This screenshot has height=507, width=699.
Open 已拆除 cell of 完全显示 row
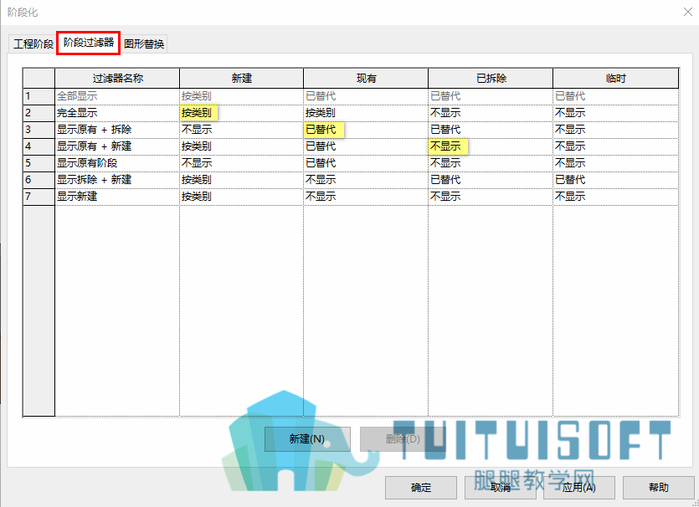click(x=491, y=113)
